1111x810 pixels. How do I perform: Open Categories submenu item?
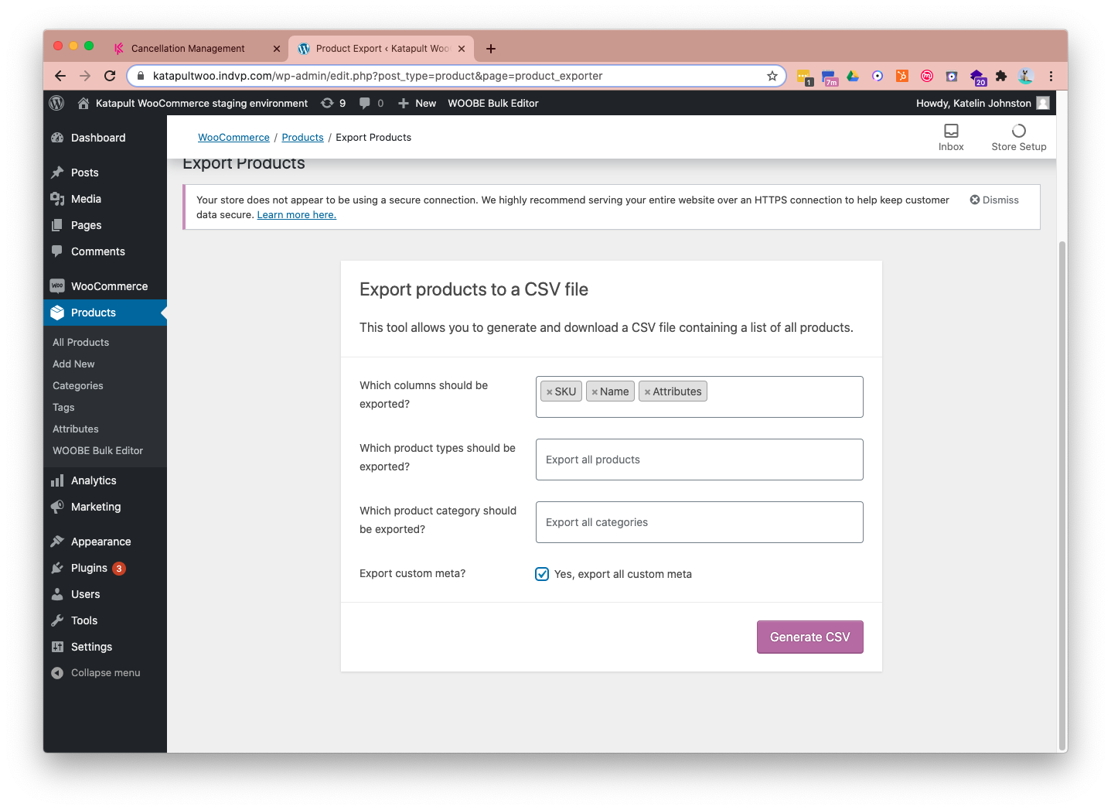pos(77,385)
